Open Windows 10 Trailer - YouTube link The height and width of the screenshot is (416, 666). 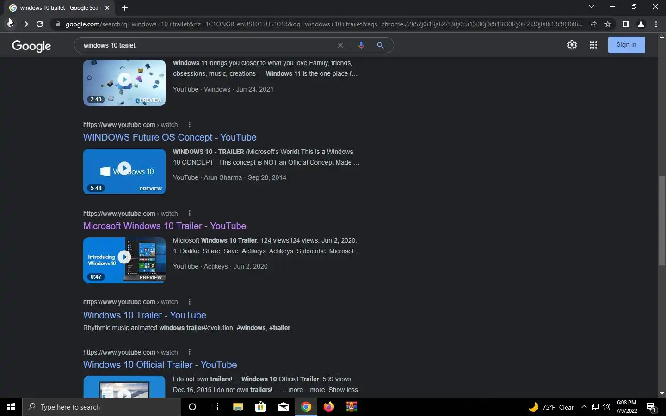coord(145,315)
